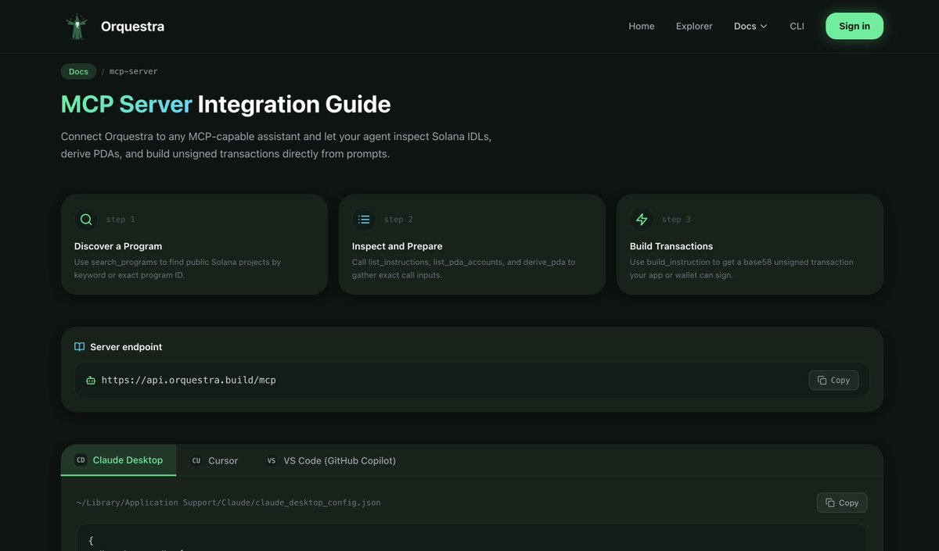
Task: Copy the claude_desktop_config.json snippet
Action: point(842,503)
